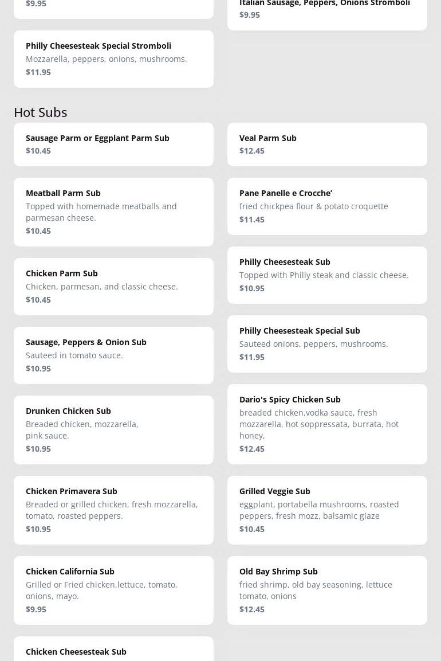Open the Chicken California Sub card
This screenshot has width=441, height=661.
pyautogui.click(x=113, y=590)
